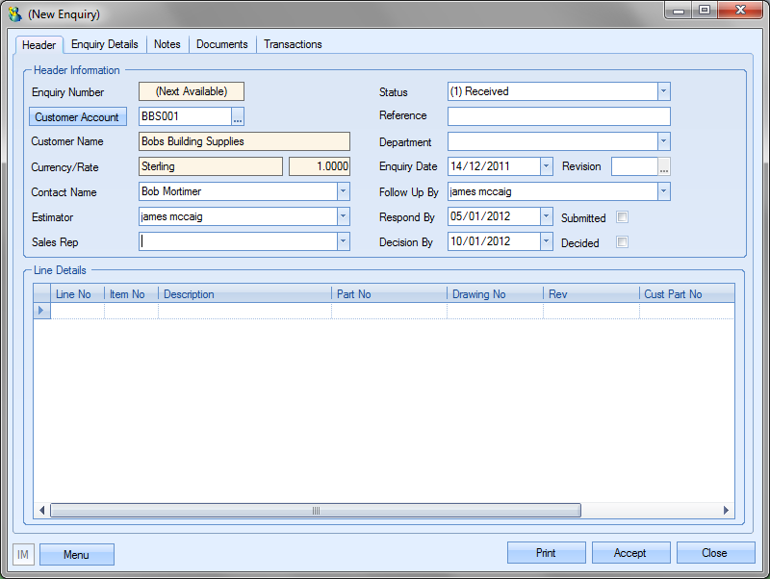Select the row indicator arrow in Line Details
The width and height of the screenshot is (770, 579).
click(x=40, y=311)
